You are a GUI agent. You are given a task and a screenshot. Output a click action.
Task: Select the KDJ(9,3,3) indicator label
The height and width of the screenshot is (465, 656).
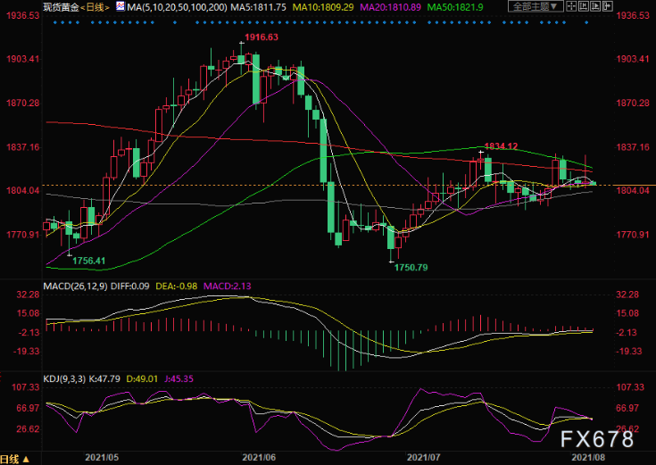click(64, 379)
